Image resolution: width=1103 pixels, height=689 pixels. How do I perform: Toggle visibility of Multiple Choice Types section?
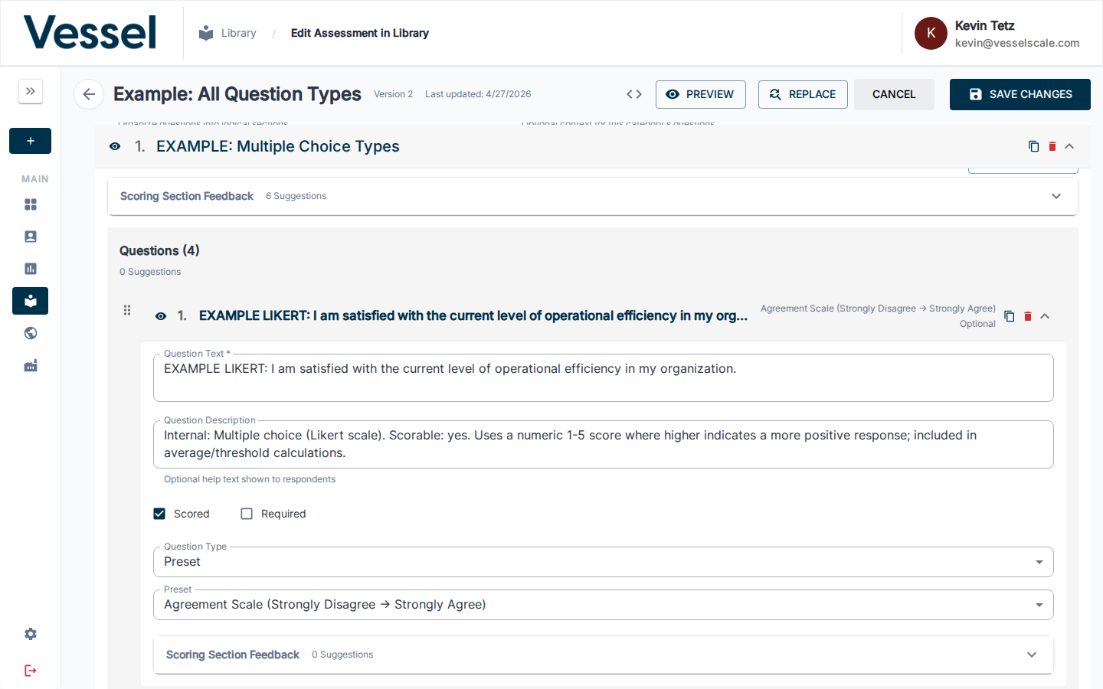[115, 146]
